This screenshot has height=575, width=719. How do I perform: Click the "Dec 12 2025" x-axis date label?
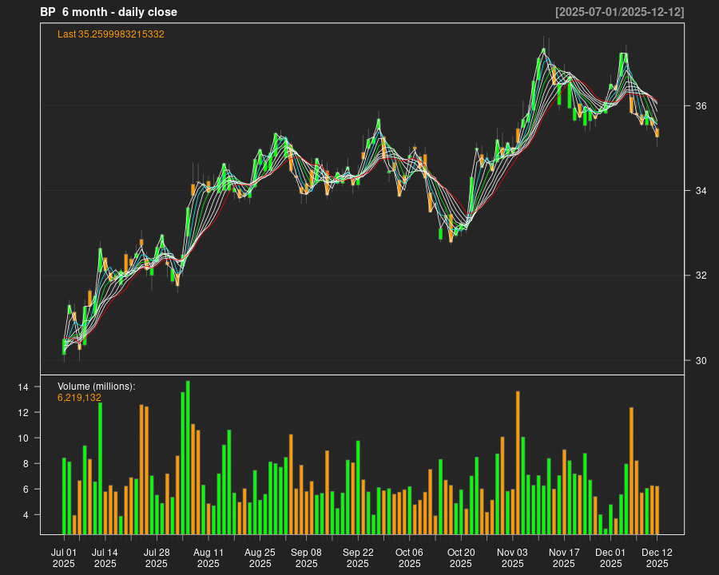657,557
